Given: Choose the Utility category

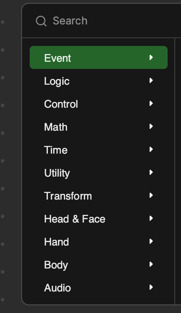Looking at the screenshot, I should (x=99, y=172).
